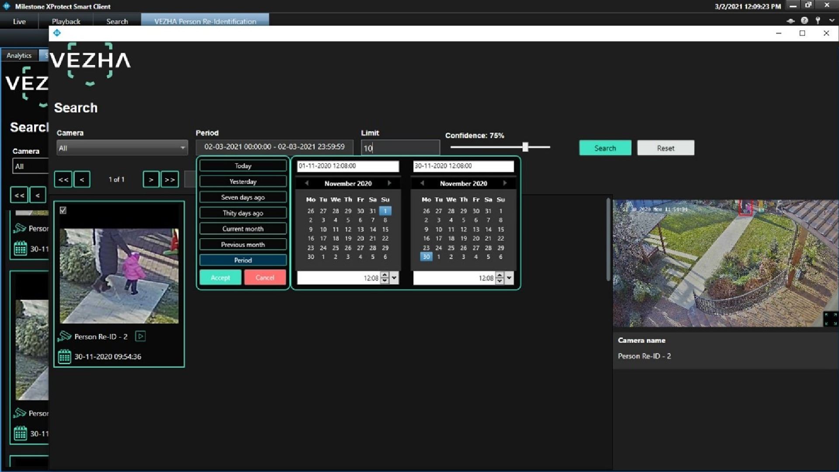839x472 pixels.
Task: Select day 15 in left calendar
Action: click(x=385, y=229)
